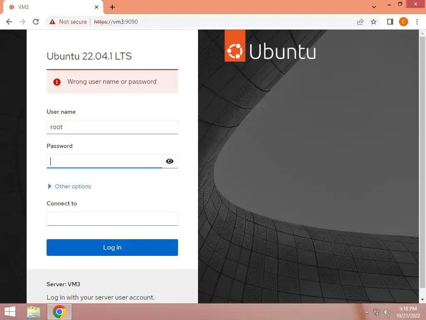Click the Ubuntu logo
Screen dimensions: 426x320
(x=270, y=46)
